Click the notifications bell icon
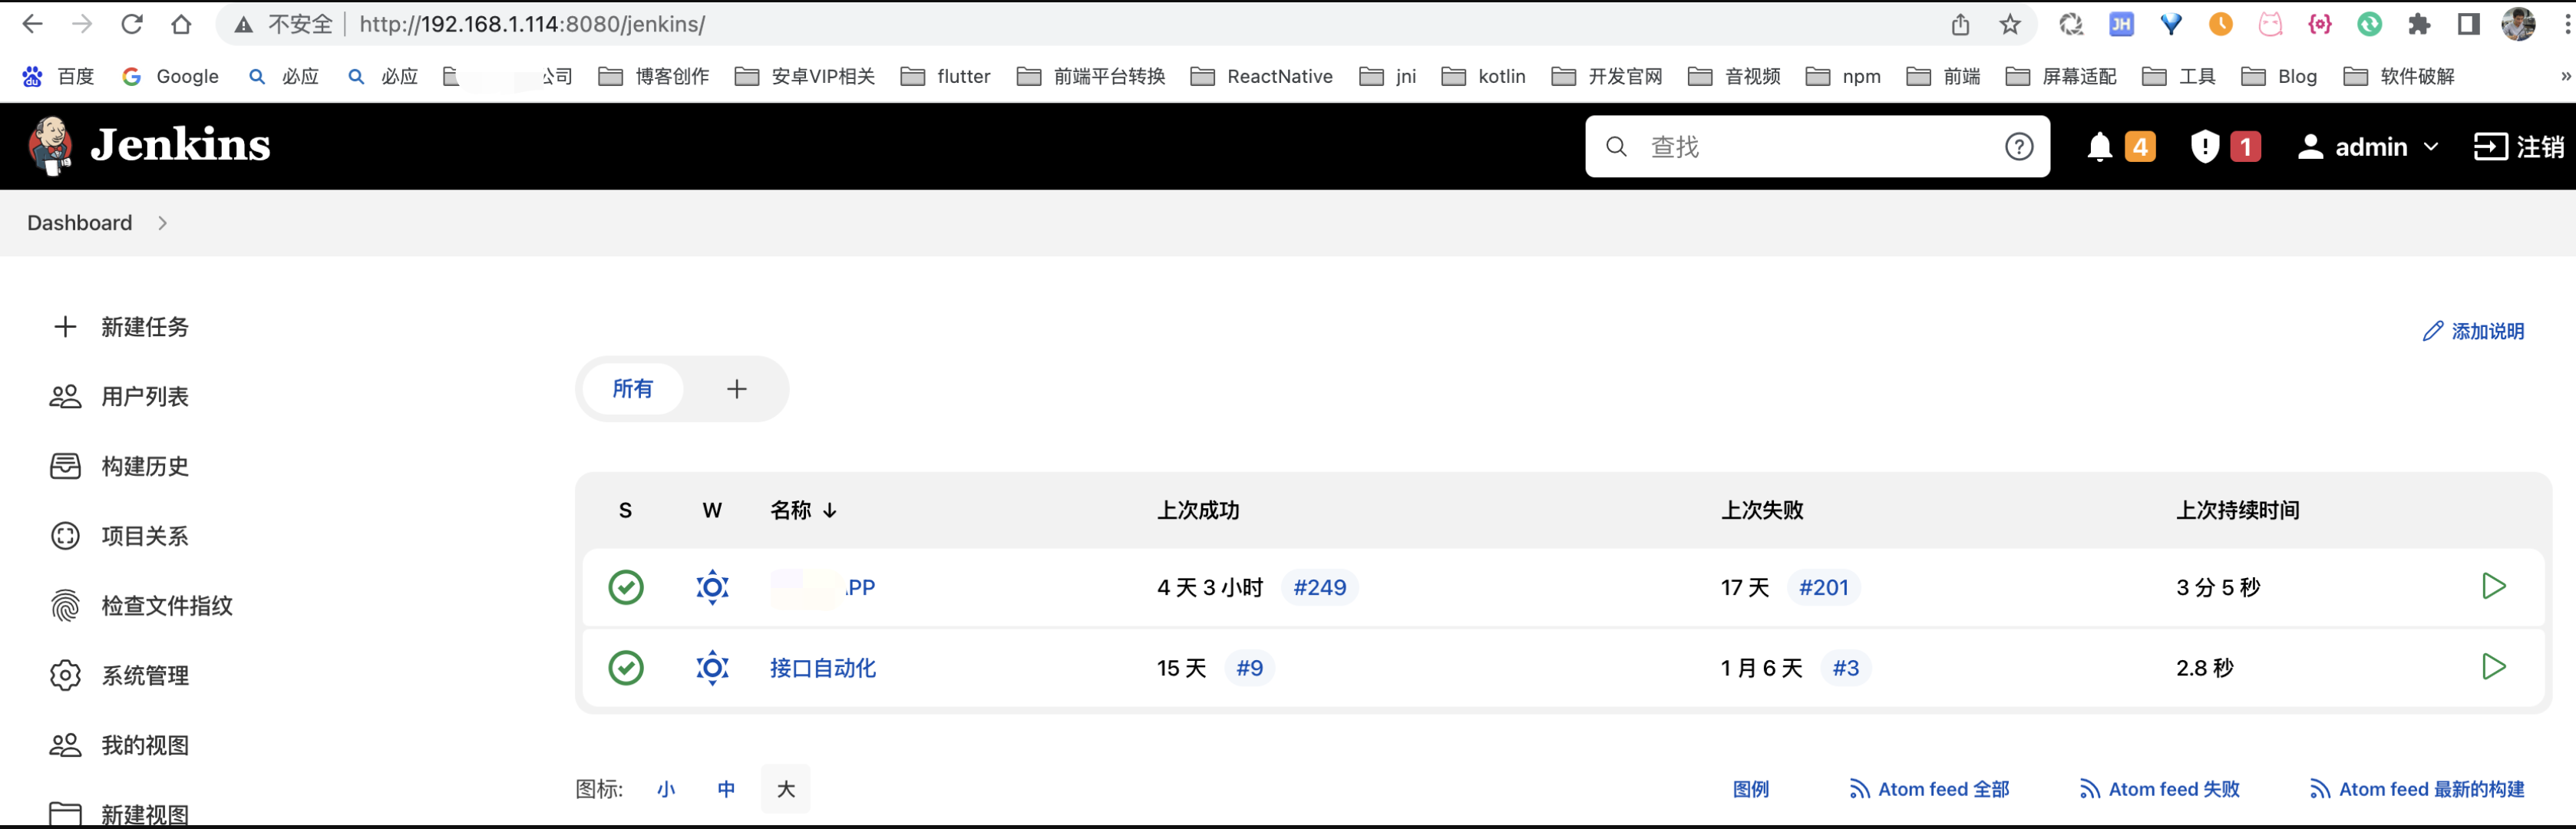Image resolution: width=2576 pixels, height=829 pixels. point(2099,147)
